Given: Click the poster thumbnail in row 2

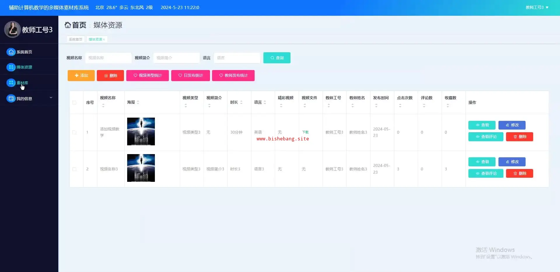Looking at the screenshot, I should [x=141, y=168].
